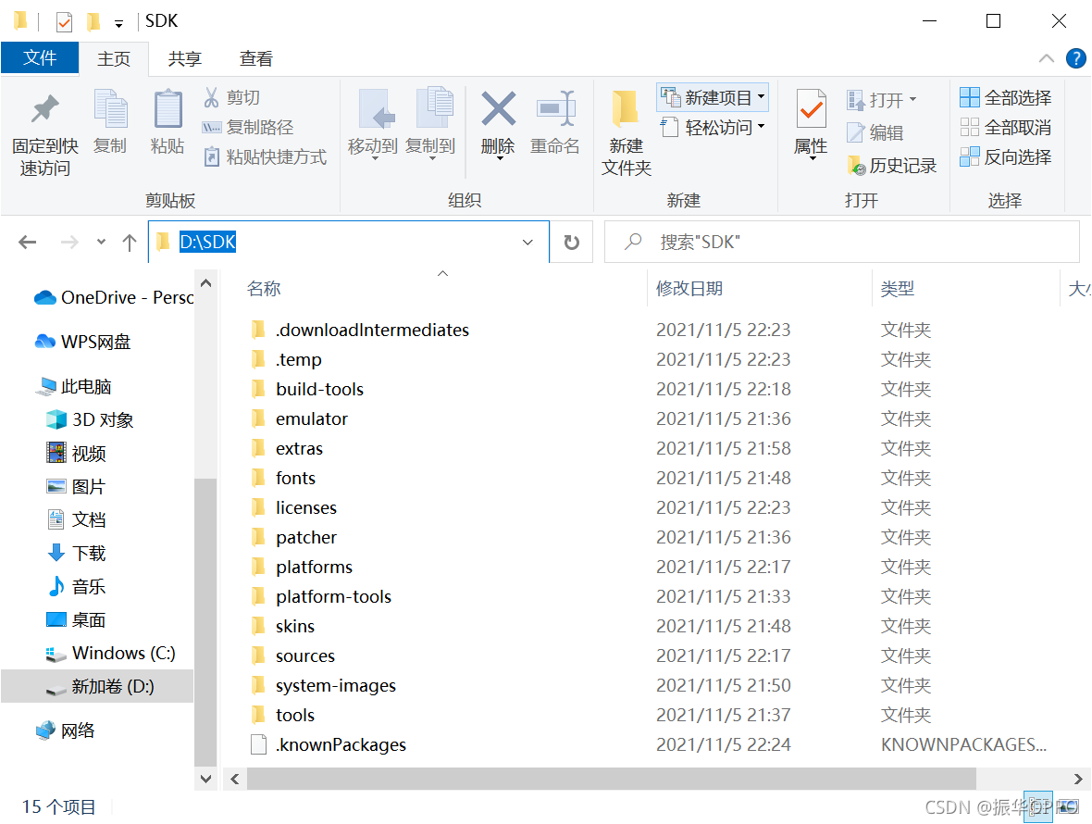Open Properties (属性) icon
The width and height of the screenshot is (1092, 824).
tap(812, 108)
